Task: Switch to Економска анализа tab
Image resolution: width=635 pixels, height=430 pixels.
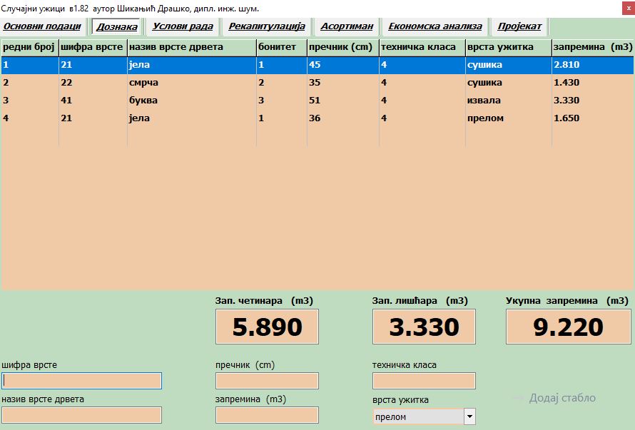Action: click(435, 26)
